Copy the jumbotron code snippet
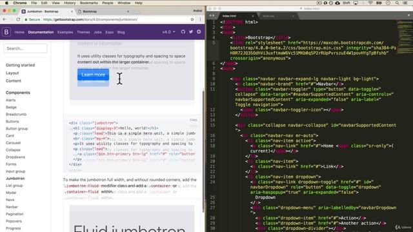413x232 pixels. 194,120
